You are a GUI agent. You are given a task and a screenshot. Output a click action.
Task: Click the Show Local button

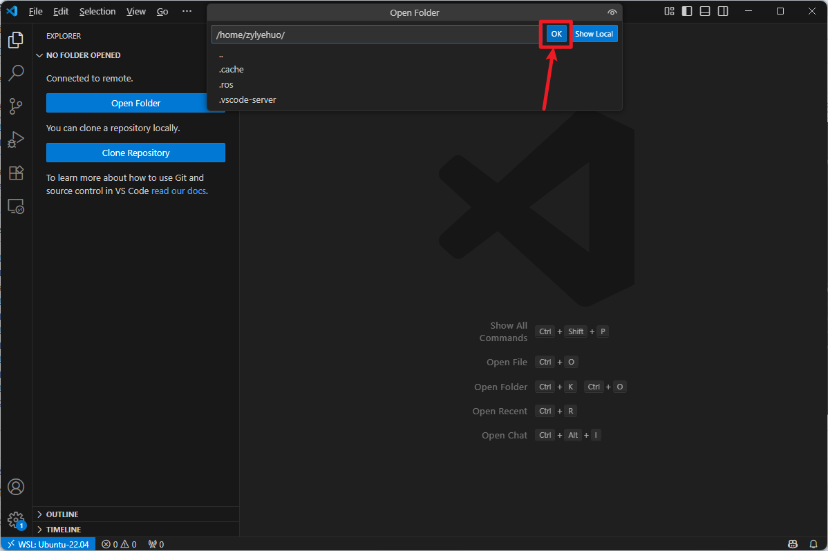click(x=594, y=34)
